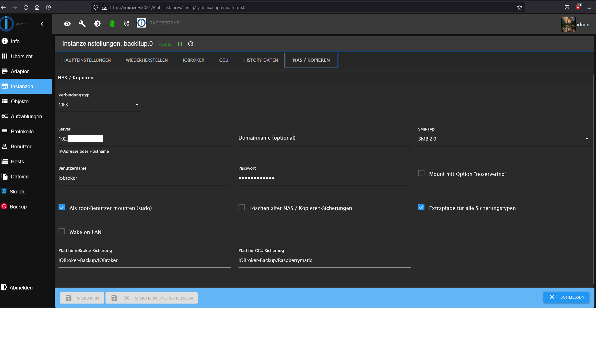Image resolution: width=601 pixels, height=338 pixels.
Task: Click SPEICHERN UND SCHLIESSEN button
Action: point(152,298)
